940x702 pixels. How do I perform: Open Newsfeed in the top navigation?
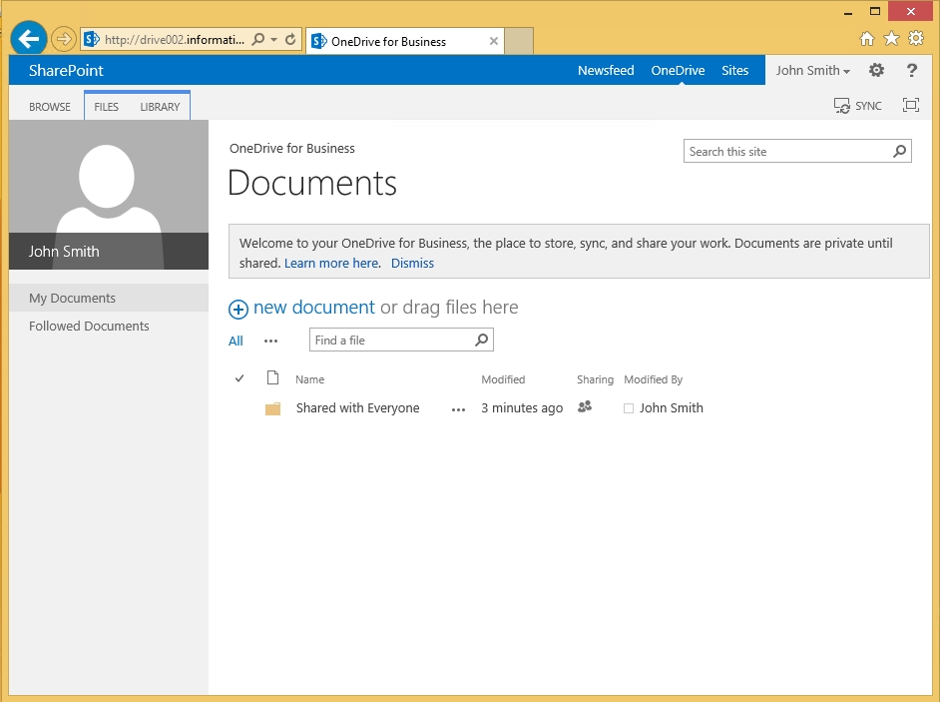tap(606, 70)
